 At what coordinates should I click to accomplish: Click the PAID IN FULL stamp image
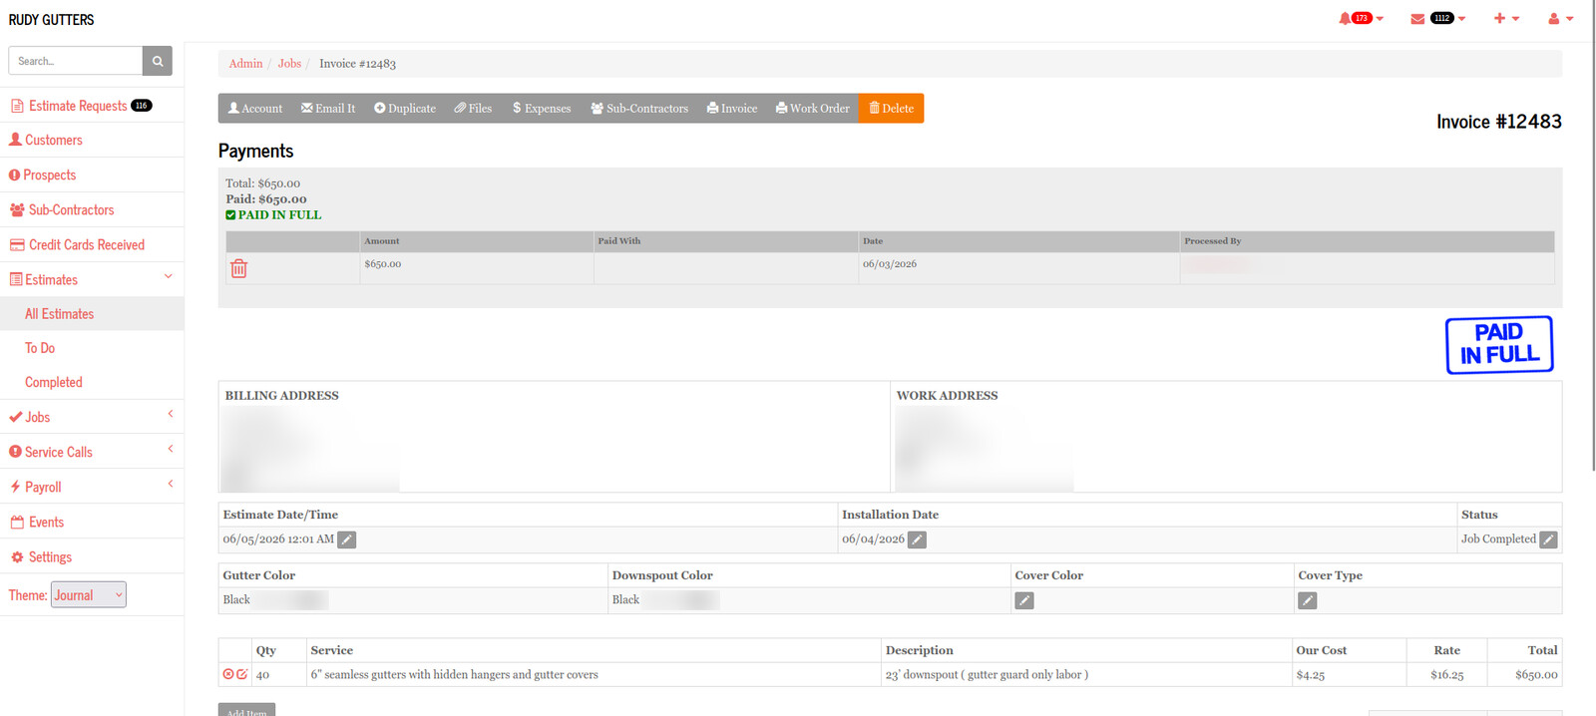tap(1499, 345)
